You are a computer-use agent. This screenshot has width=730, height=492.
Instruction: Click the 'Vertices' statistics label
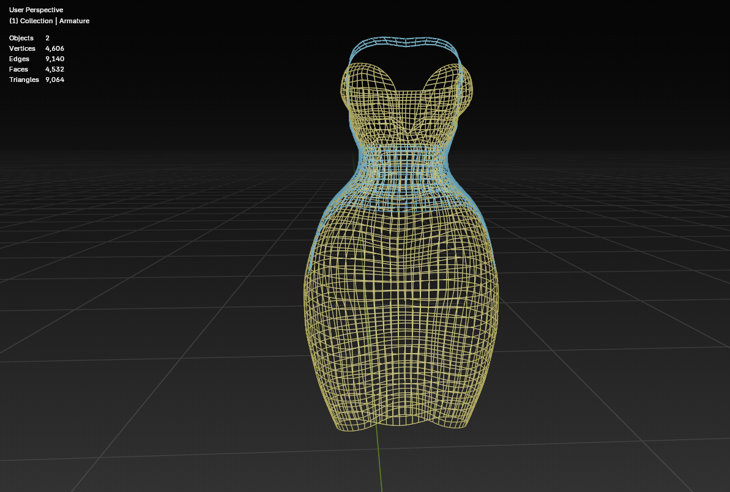22,48
